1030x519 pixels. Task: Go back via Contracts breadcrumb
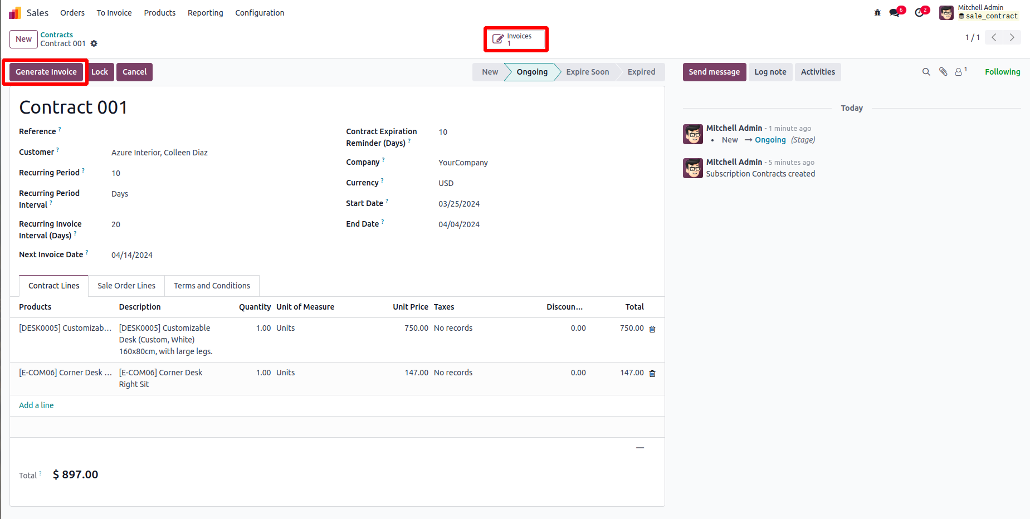[57, 35]
